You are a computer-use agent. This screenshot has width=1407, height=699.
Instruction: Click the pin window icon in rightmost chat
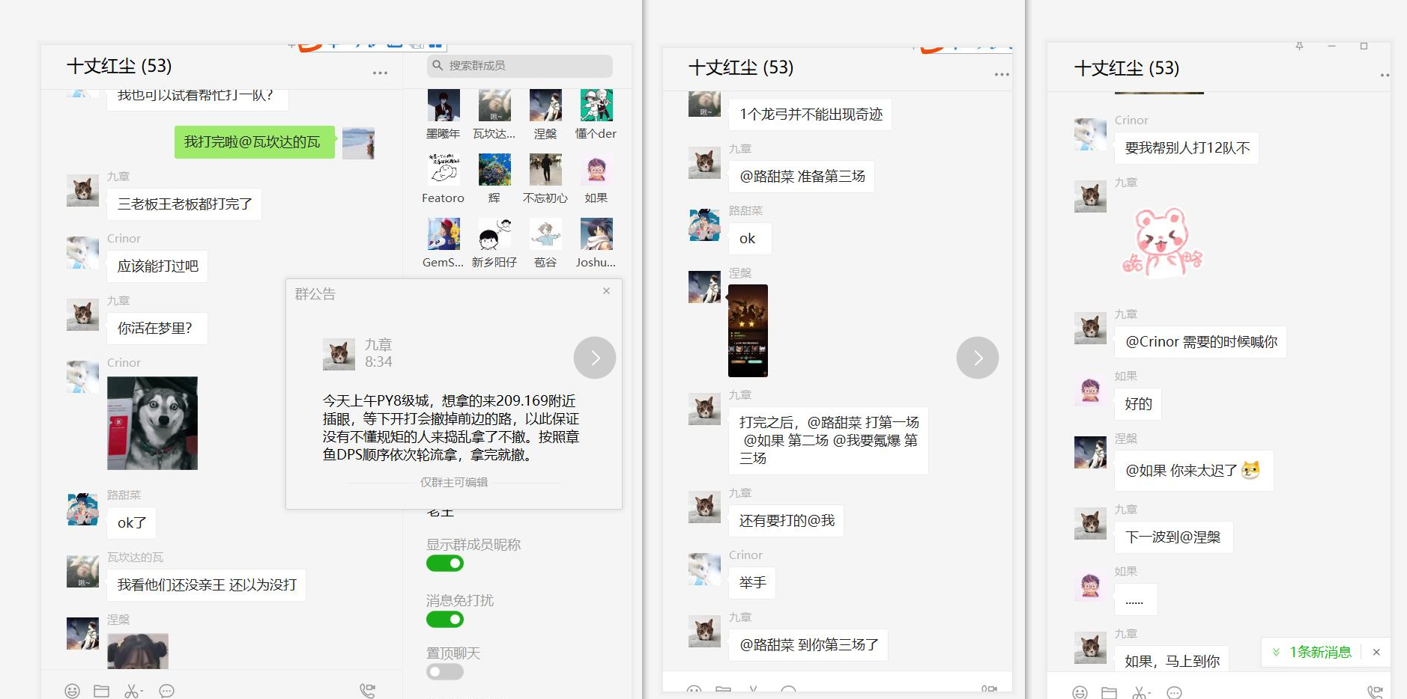(1299, 46)
